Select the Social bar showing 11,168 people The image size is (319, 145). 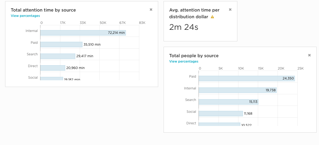point(221,114)
